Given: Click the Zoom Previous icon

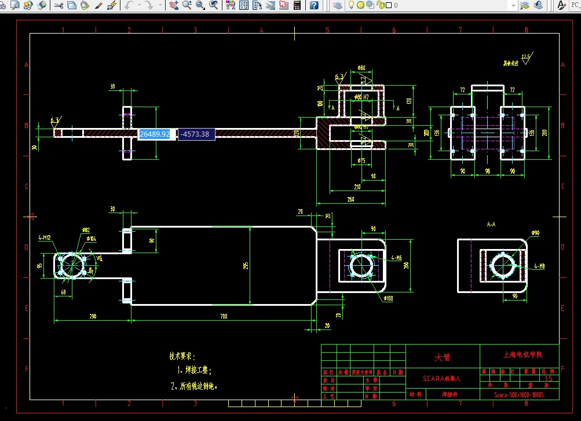Looking at the screenshot, I should (x=214, y=5).
